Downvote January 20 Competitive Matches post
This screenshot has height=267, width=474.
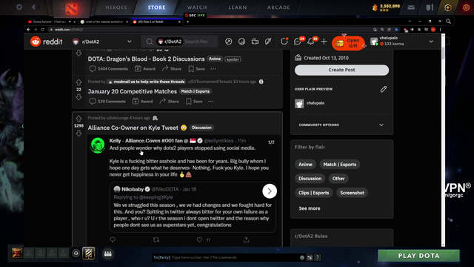point(79,97)
